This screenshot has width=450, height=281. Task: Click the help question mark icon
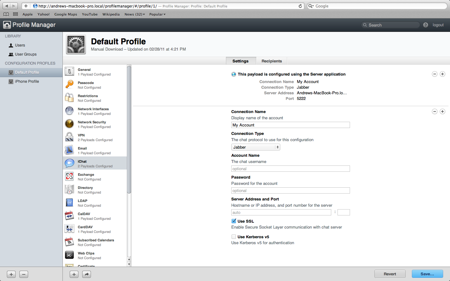click(426, 25)
